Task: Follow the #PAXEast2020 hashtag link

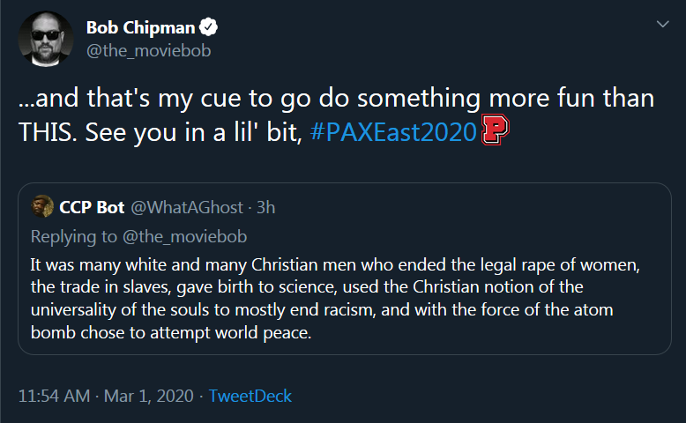Action: (x=393, y=131)
